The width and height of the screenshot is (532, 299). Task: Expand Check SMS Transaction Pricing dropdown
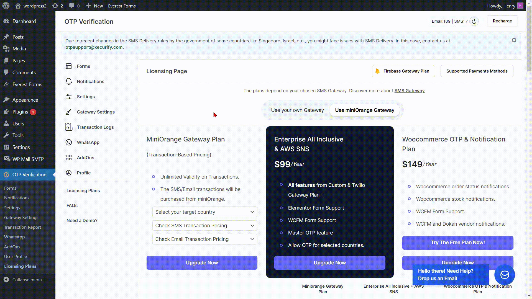point(205,226)
